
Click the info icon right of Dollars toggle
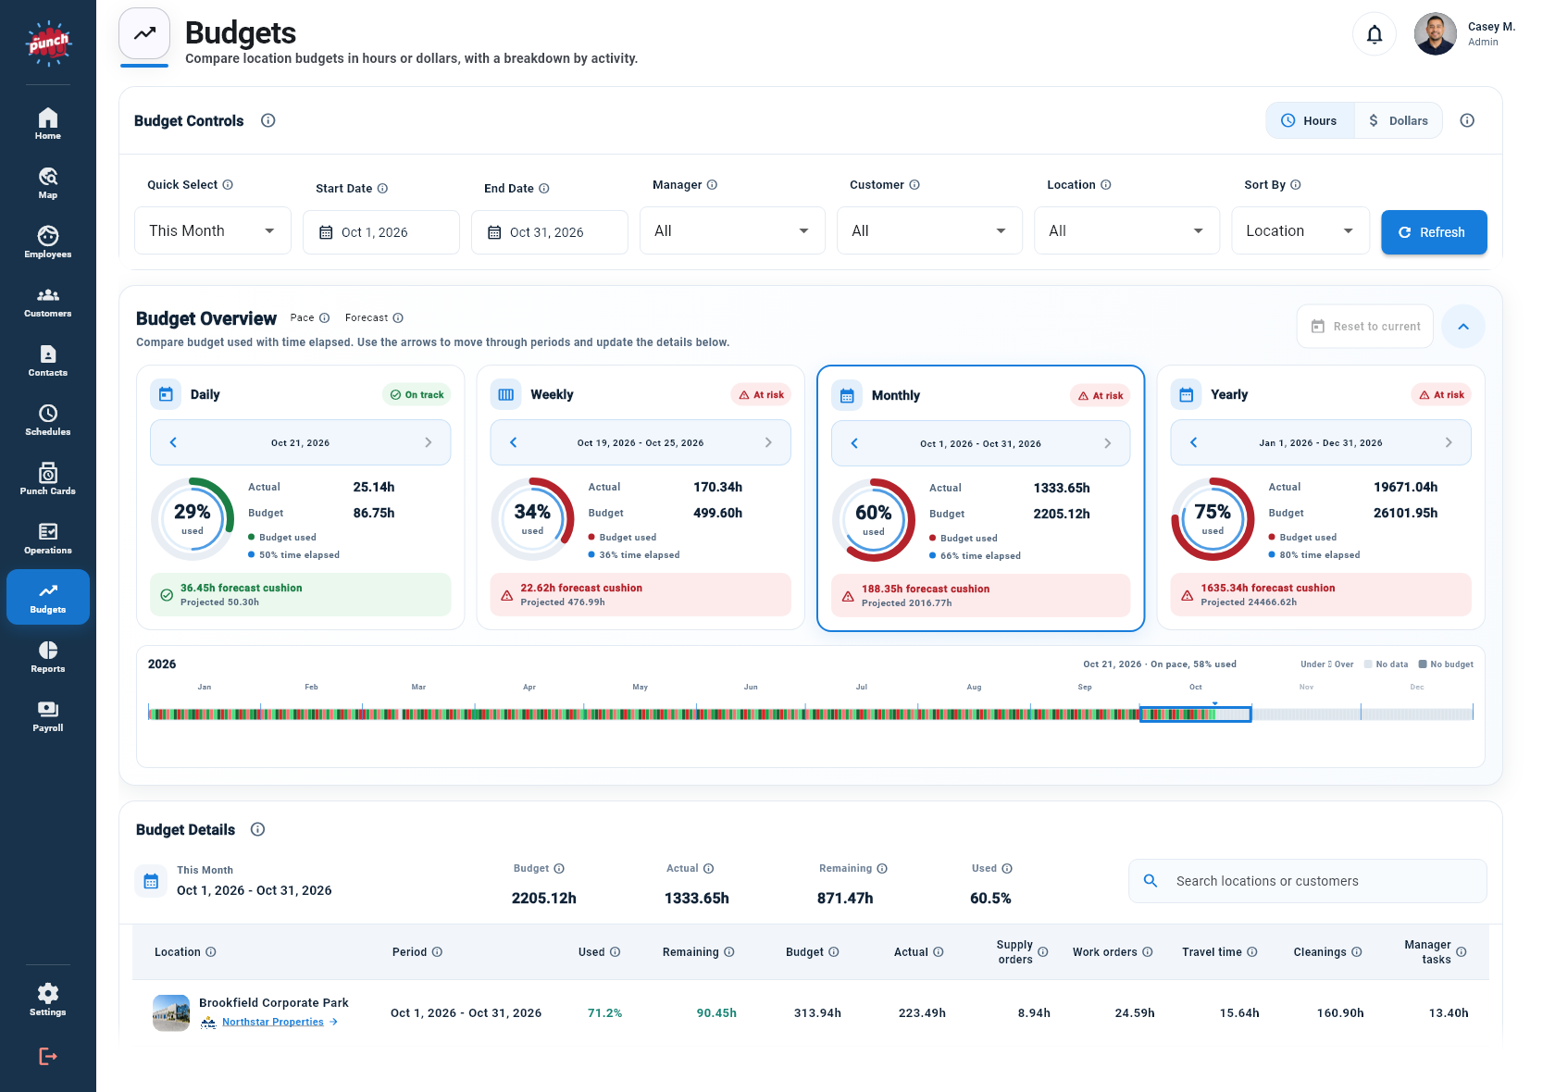click(1467, 120)
